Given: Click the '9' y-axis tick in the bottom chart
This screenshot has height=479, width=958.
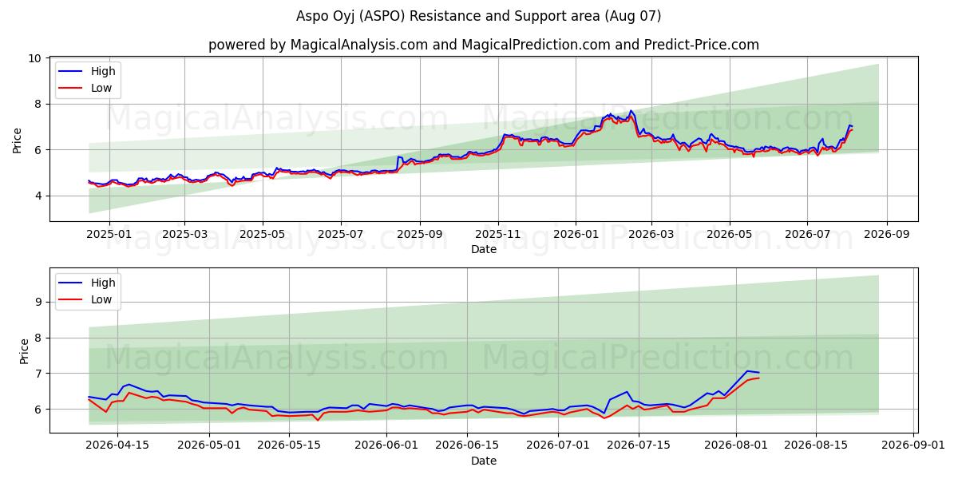Looking at the screenshot, I should (39, 302).
